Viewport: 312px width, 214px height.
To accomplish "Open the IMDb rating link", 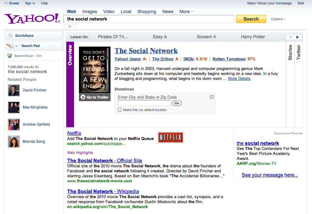I will (189, 59).
